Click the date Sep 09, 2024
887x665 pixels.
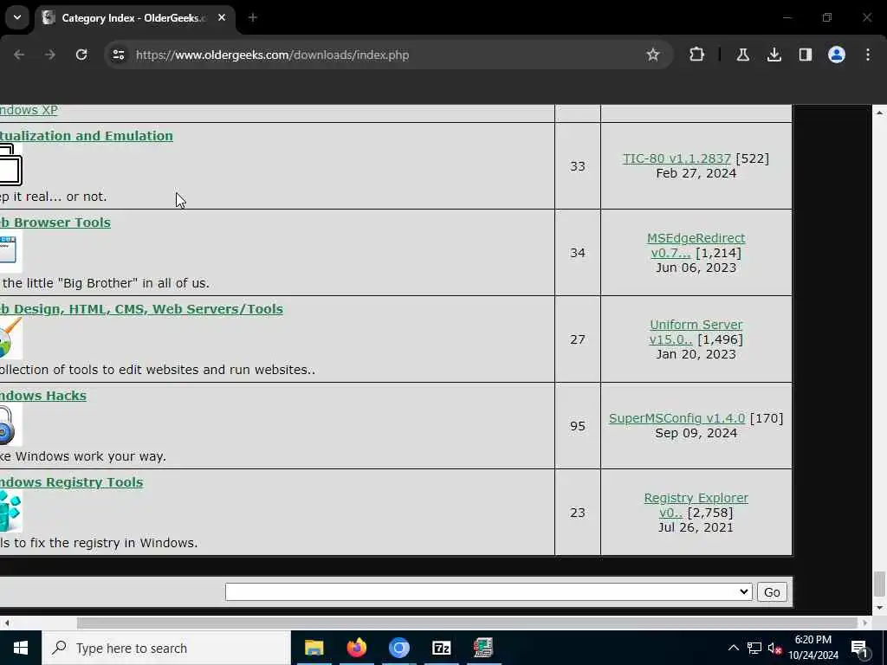pos(696,433)
